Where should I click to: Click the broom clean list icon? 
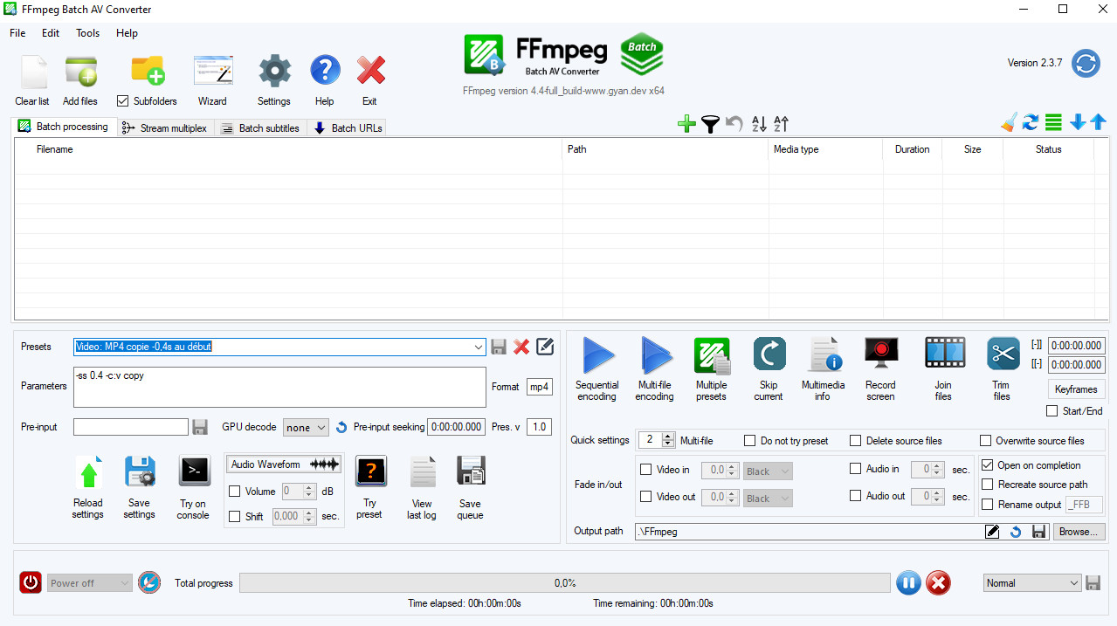pos(1009,122)
